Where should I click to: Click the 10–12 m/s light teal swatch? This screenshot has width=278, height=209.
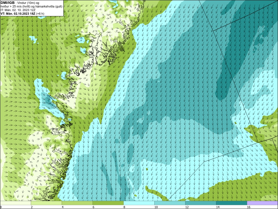pyautogui.click(x=170, y=203)
